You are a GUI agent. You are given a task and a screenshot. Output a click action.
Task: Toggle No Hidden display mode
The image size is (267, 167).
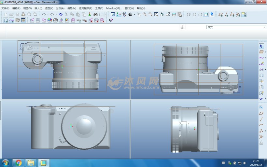coord(200,14)
